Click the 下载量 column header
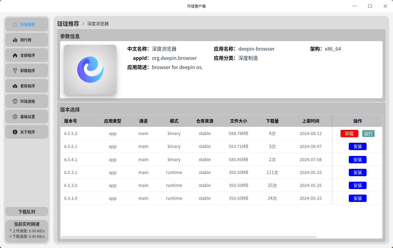 click(272, 121)
